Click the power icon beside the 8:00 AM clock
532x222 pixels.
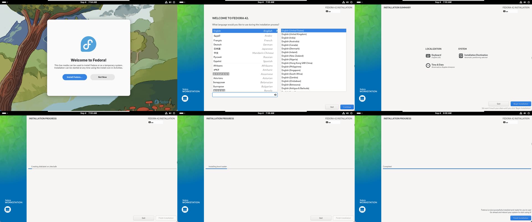click(x=528, y=113)
